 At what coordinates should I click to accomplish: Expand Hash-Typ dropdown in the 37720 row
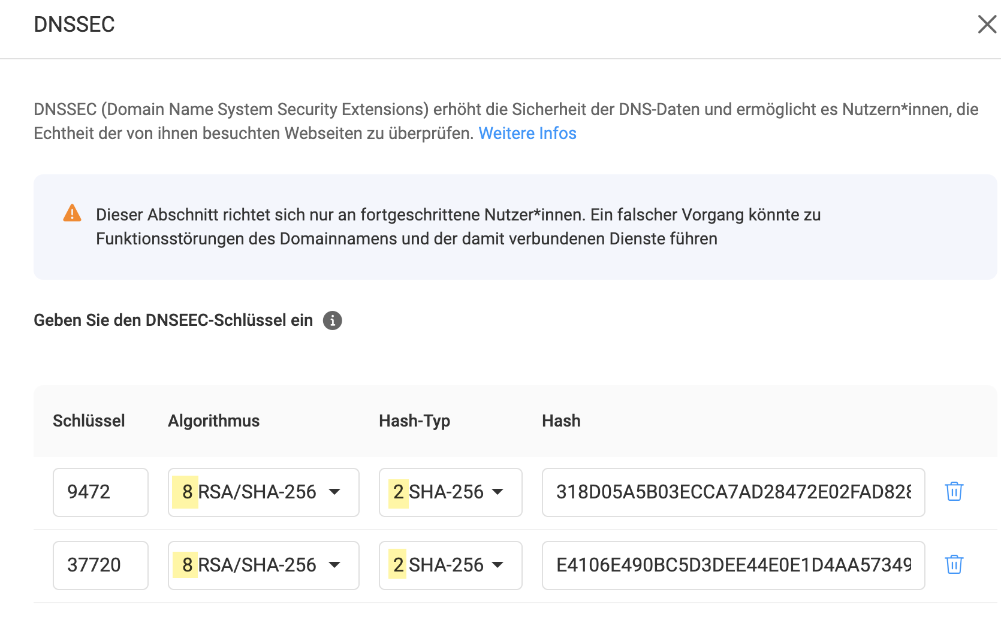450,566
